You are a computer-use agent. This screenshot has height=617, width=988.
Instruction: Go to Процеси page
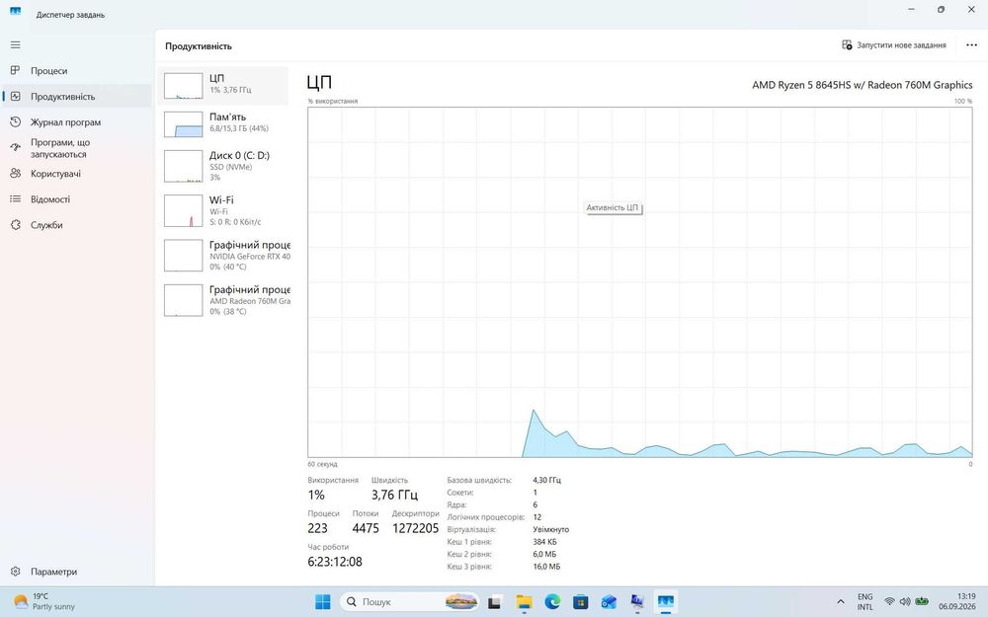pyautogui.click(x=77, y=71)
